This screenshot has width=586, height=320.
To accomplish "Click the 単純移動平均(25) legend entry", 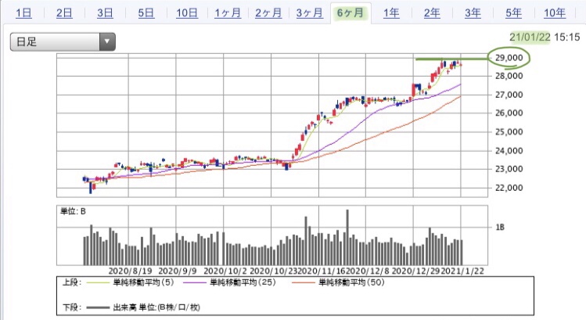I will pyautogui.click(x=243, y=282).
